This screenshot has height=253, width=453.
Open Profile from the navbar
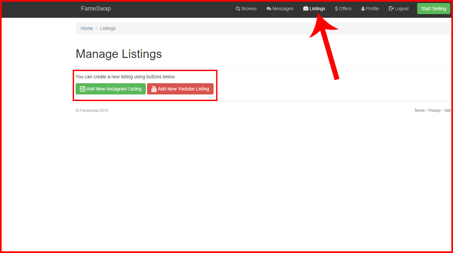coord(370,9)
